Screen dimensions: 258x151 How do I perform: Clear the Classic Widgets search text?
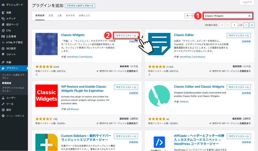tap(249, 16)
